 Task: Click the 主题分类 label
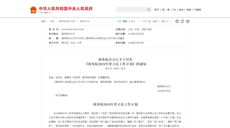[121, 29]
